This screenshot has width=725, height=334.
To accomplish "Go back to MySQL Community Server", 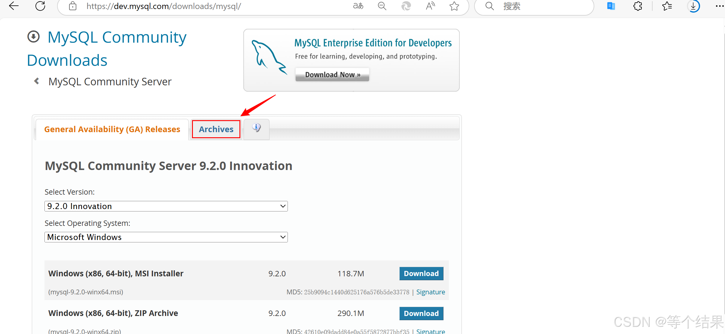I will coord(110,82).
